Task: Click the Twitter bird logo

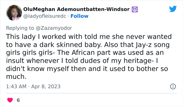Action: 173,9
